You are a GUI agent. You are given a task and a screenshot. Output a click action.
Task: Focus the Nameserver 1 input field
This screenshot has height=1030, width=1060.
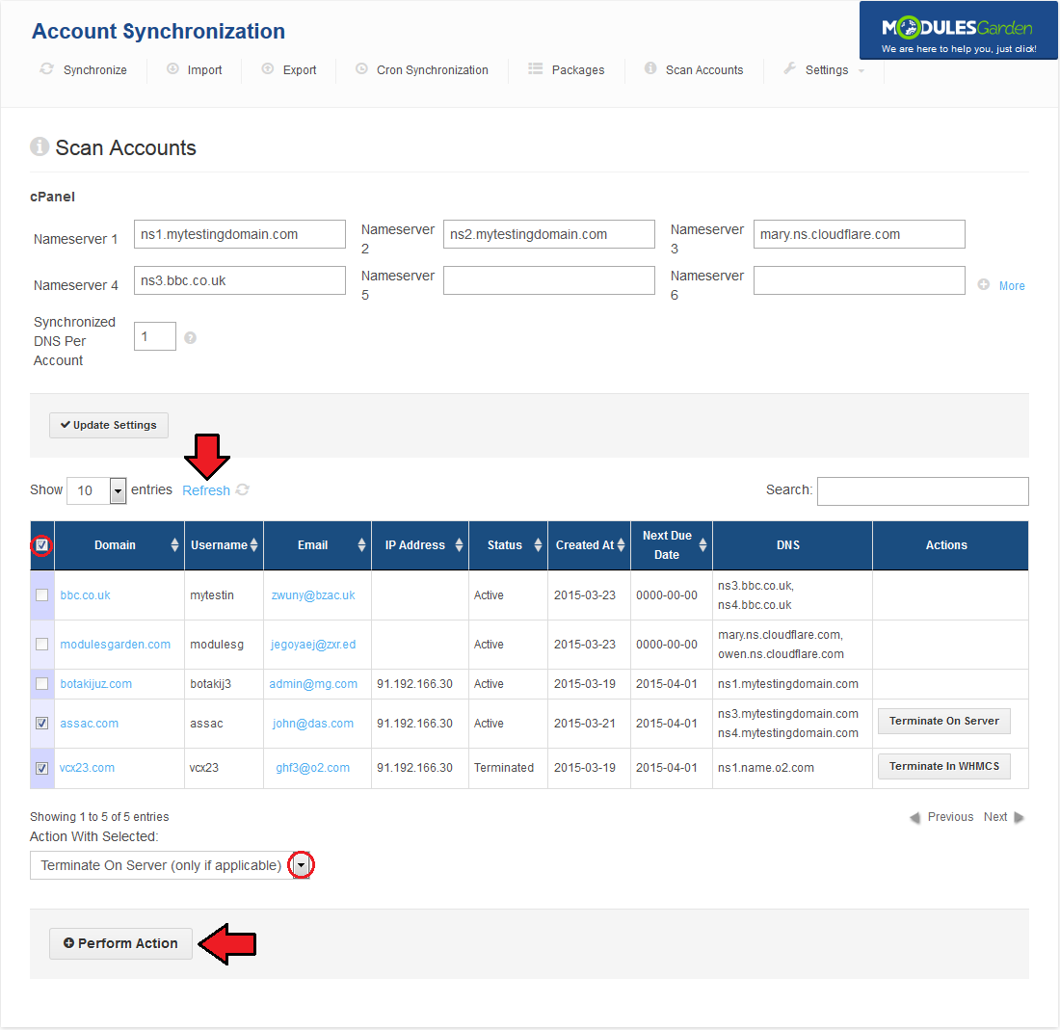click(x=240, y=234)
